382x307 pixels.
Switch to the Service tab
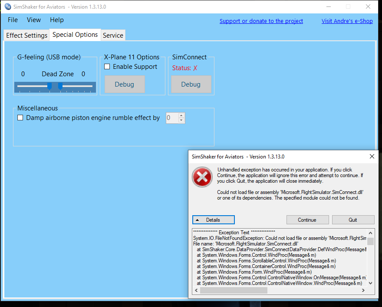pyautogui.click(x=113, y=35)
